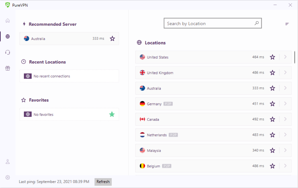Click the green star in Favorites box
The width and height of the screenshot is (298, 188).
tap(112, 114)
